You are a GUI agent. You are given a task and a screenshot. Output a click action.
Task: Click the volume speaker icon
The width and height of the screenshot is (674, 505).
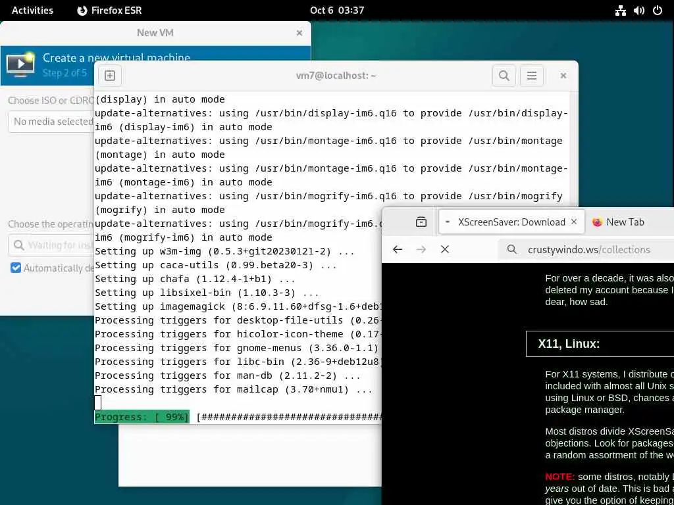click(x=638, y=11)
